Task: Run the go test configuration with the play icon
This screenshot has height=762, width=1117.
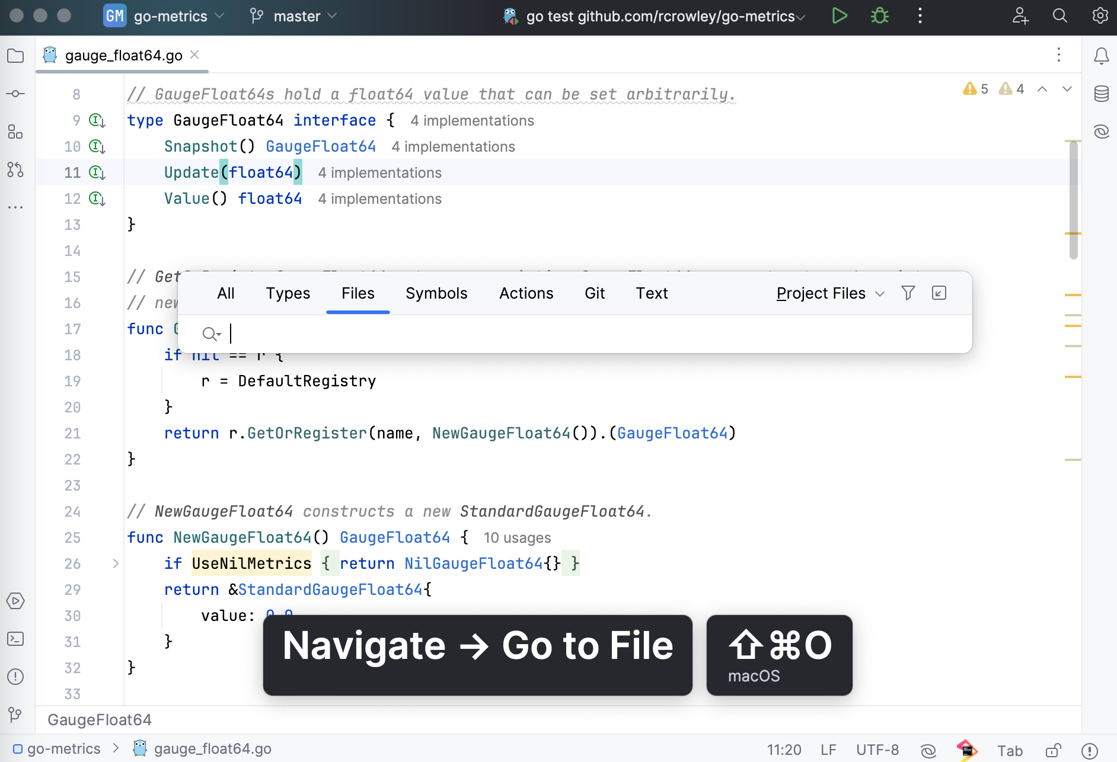Action: 840,16
